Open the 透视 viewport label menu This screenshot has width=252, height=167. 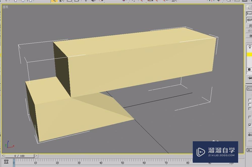(x=5, y=7)
